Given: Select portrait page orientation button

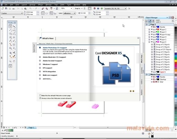Looking at the screenshot, I should point(43,13).
